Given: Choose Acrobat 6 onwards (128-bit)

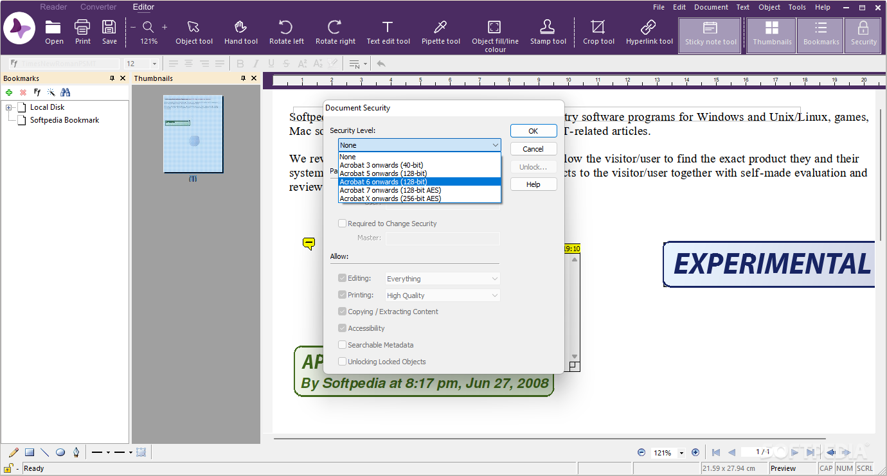Looking at the screenshot, I should 419,182.
